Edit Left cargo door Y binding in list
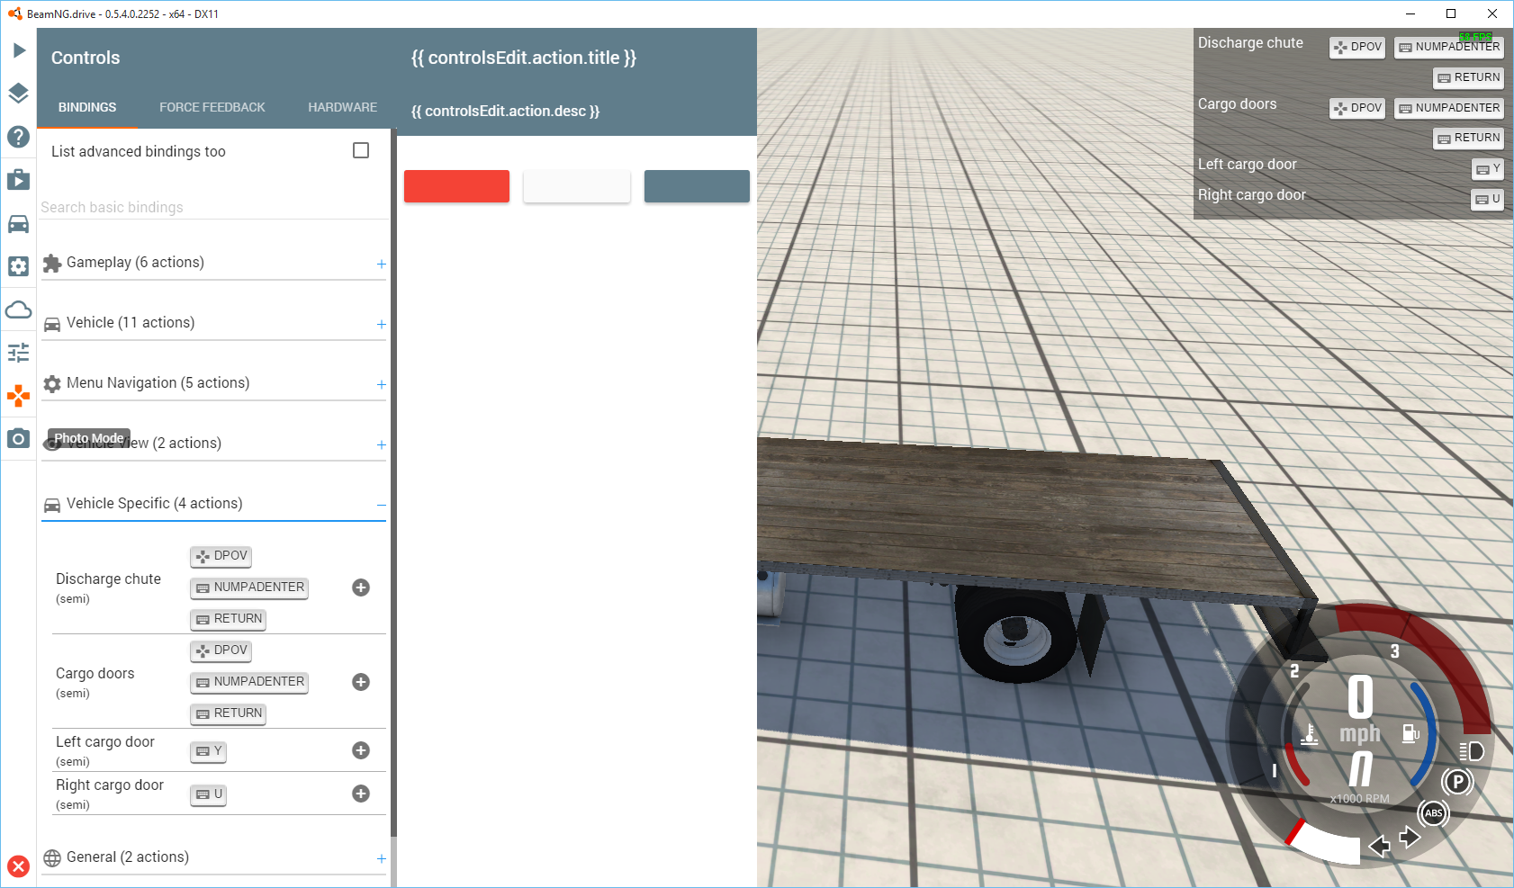Image resolution: width=1514 pixels, height=888 pixels. point(208,751)
